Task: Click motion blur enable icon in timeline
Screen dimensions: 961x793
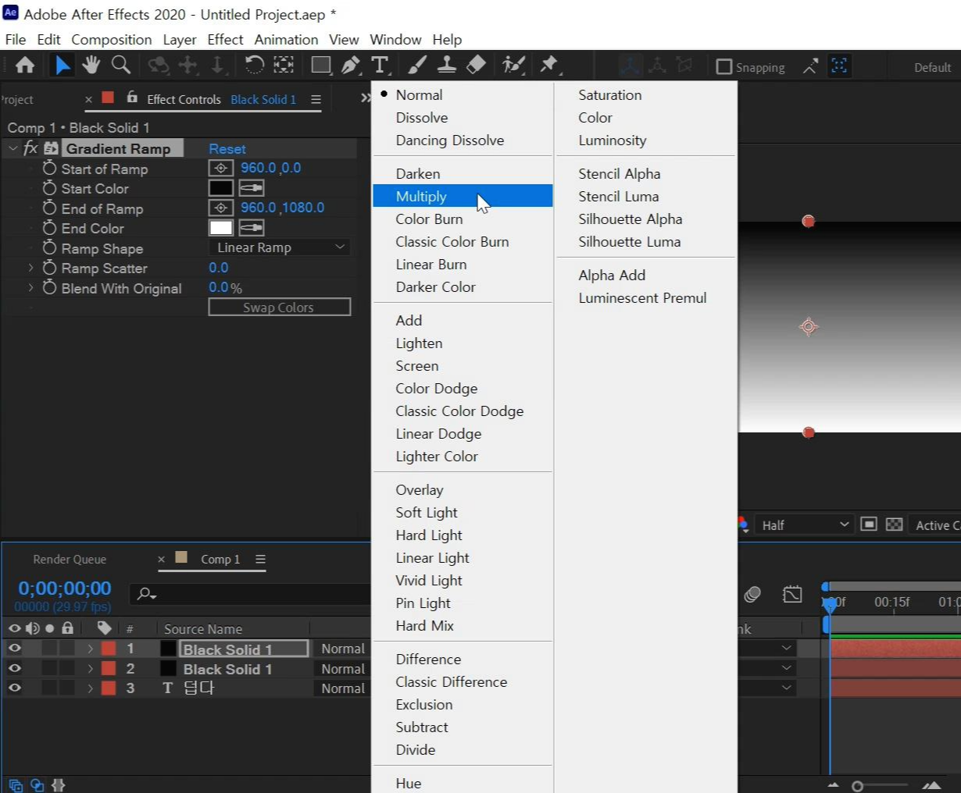Action: [752, 595]
